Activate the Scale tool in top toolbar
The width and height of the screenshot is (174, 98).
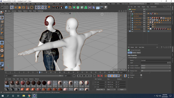20,7
